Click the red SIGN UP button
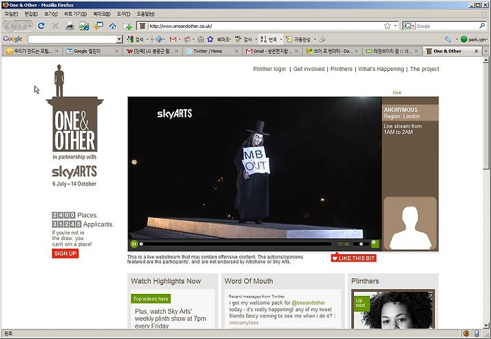Viewport: 491px width, 339px height. [x=65, y=254]
